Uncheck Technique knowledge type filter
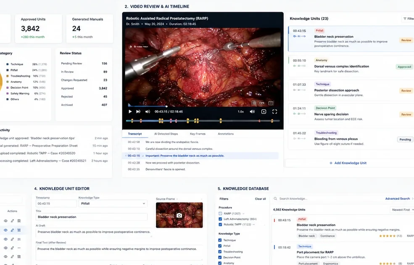The image size is (414, 265). [x=220, y=240]
